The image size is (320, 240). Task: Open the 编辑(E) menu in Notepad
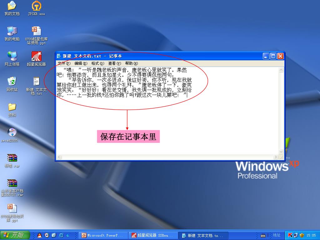click(81, 63)
